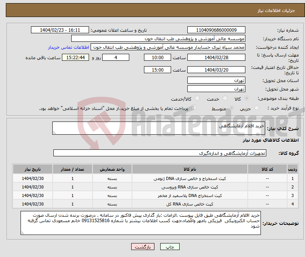Click the request creator field محمد سیاه تیری

click(x=168, y=47)
